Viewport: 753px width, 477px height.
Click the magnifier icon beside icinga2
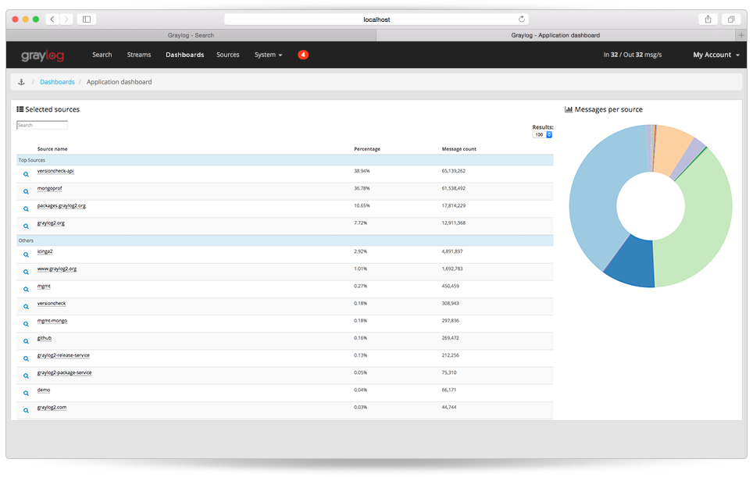pos(26,255)
